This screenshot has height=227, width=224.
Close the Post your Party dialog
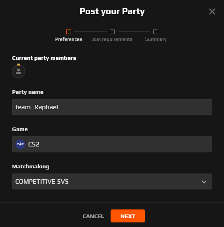(212, 12)
